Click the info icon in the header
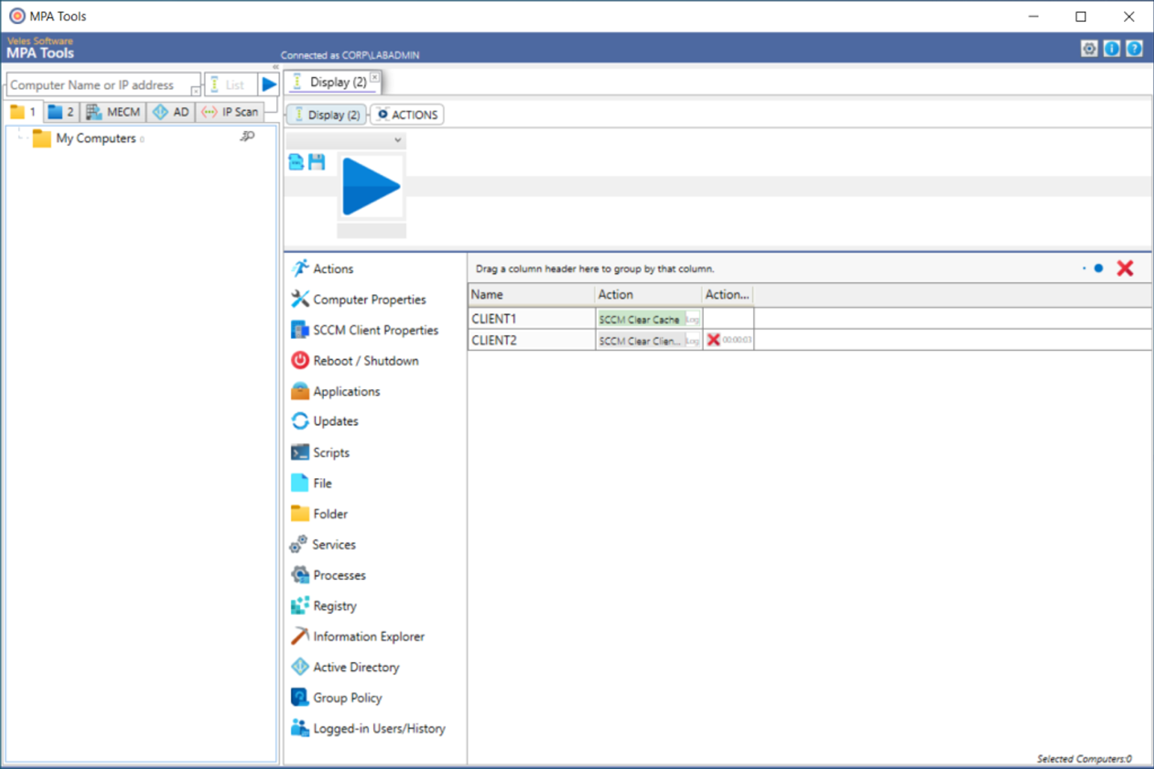The width and height of the screenshot is (1154, 769). point(1112,49)
